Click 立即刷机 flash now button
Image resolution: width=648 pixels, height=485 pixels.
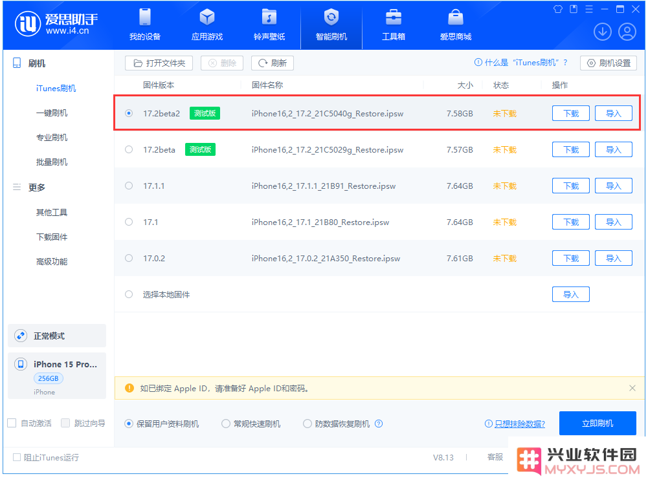[598, 424]
